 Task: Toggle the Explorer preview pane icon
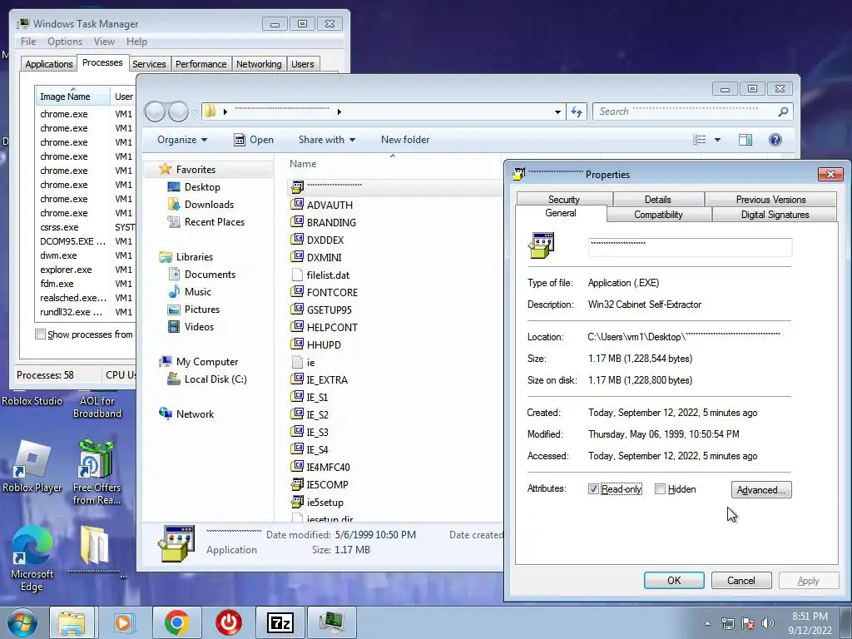coord(745,140)
